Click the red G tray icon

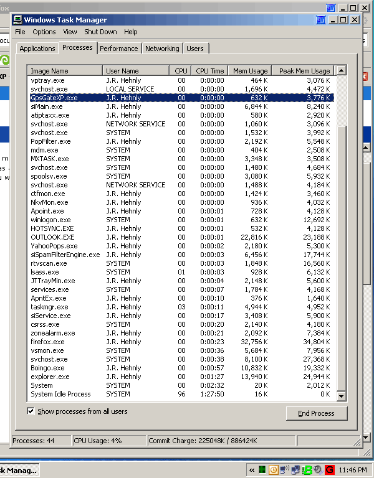pyautogui.click(x=328, y=470)
